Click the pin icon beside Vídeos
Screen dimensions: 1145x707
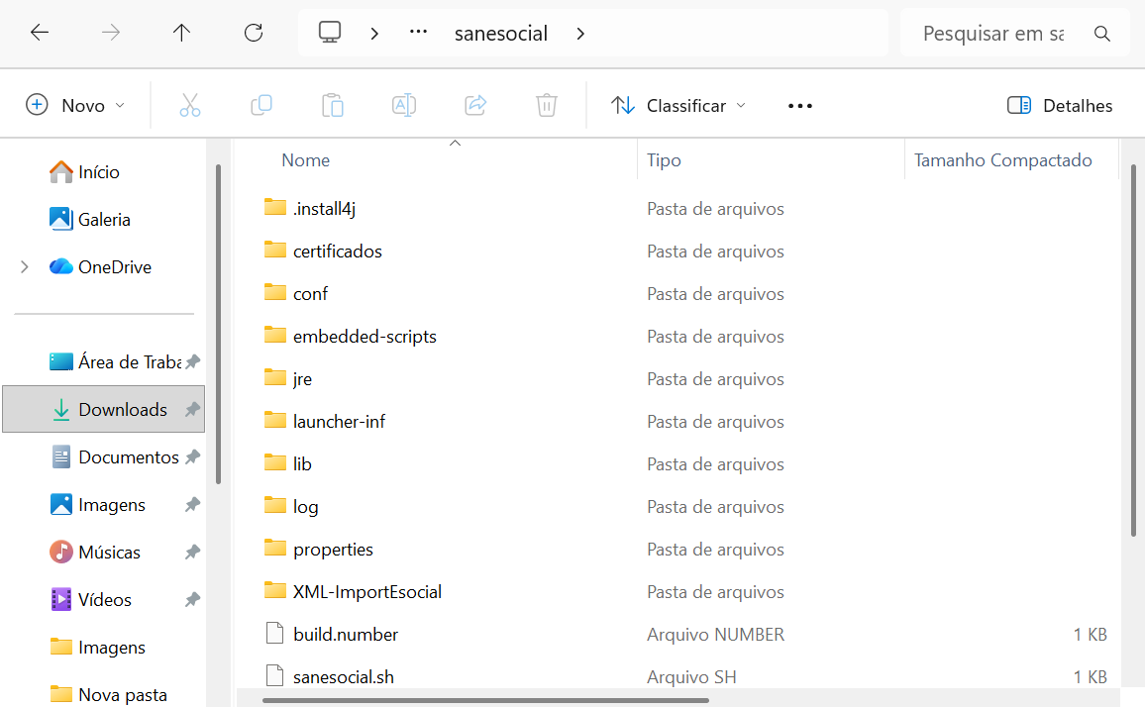(193, 599)
